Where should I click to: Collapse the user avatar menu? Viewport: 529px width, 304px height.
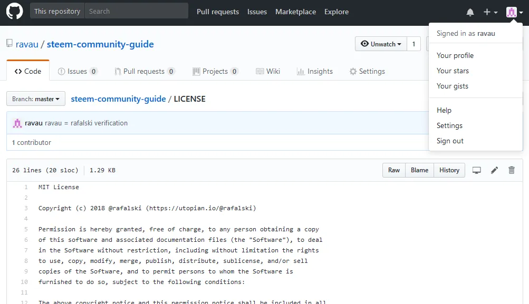[514, 12]
